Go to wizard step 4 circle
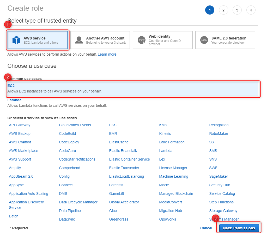Viewport: 267px width, 233px height. 251,10
